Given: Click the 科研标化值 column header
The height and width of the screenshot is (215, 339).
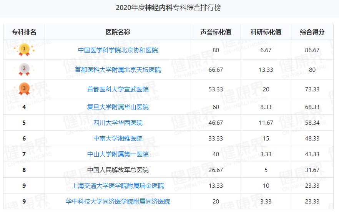Looking at the screenshot, I should [266, 32].
